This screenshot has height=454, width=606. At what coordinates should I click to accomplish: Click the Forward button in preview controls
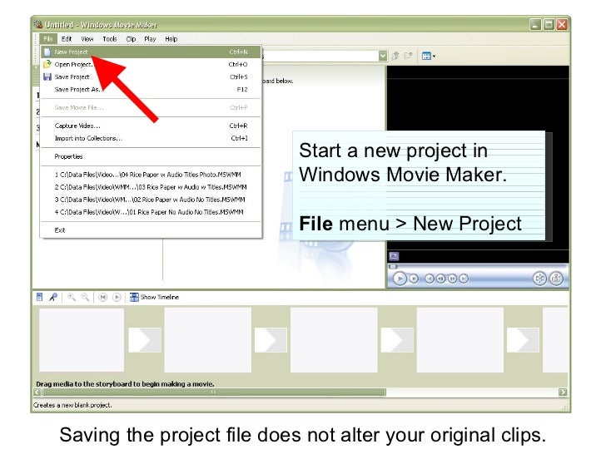coord(464,279)
